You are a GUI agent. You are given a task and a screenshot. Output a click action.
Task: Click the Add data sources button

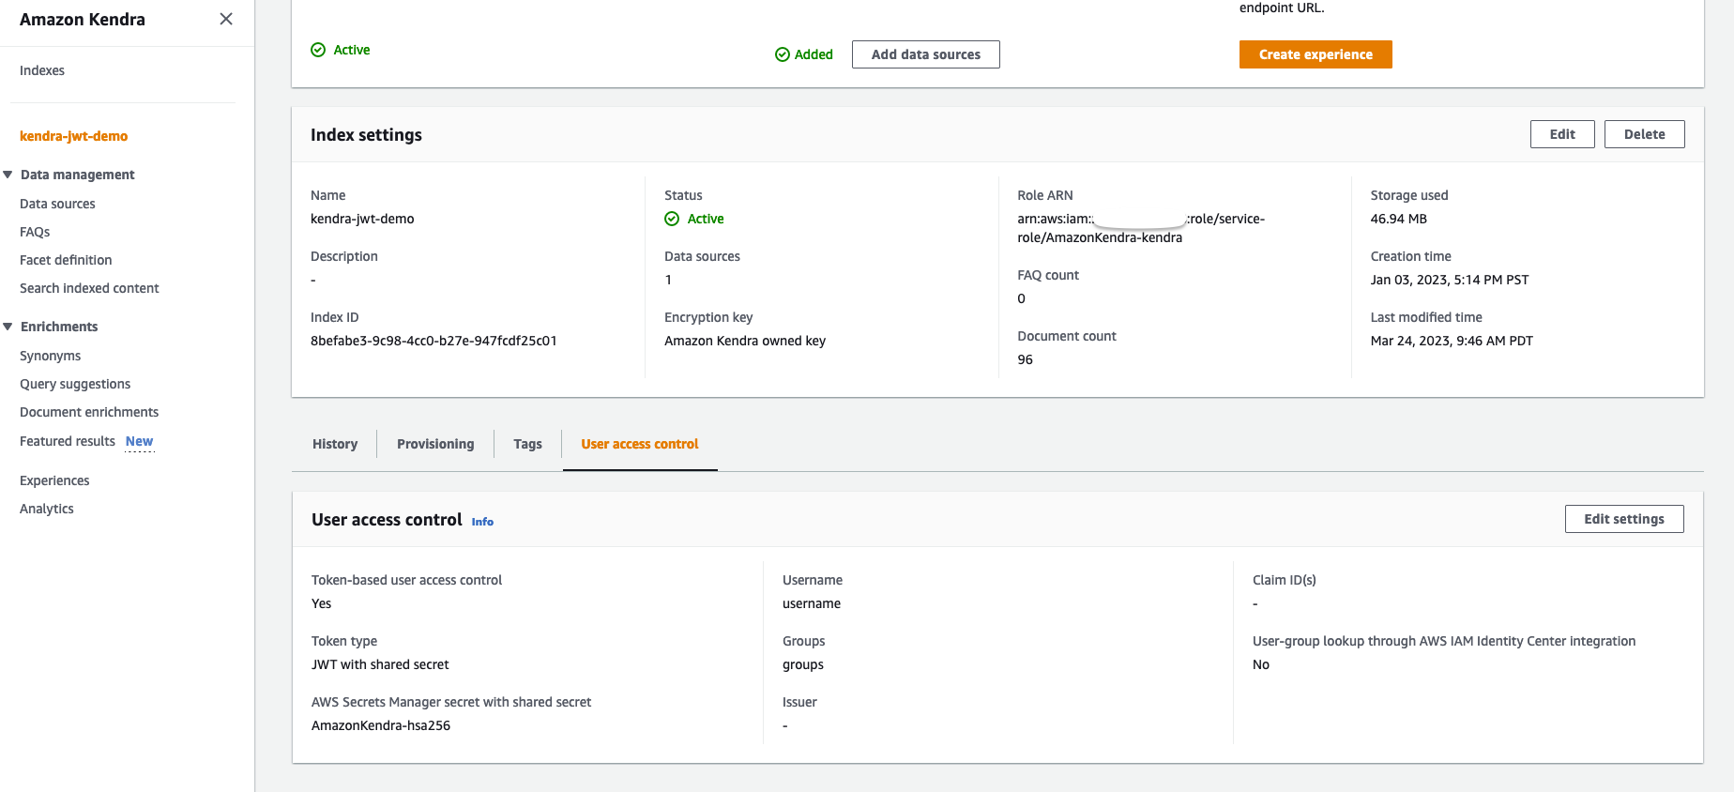tap(925, 54)
